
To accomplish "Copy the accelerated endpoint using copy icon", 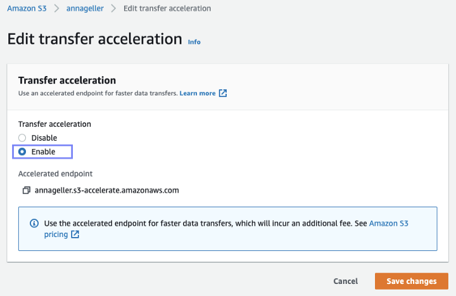I will (x=26, y=190).
